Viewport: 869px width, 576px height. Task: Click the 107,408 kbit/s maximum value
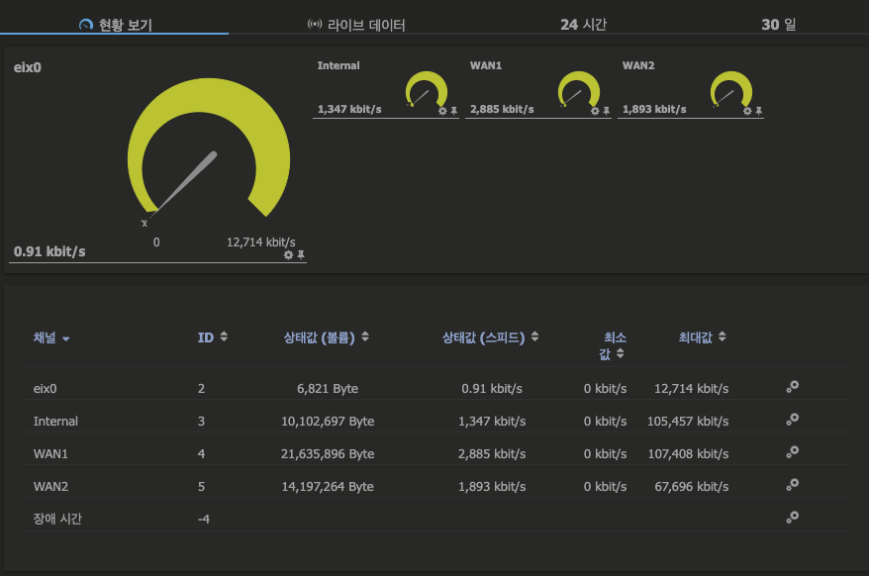click(688, 454)
